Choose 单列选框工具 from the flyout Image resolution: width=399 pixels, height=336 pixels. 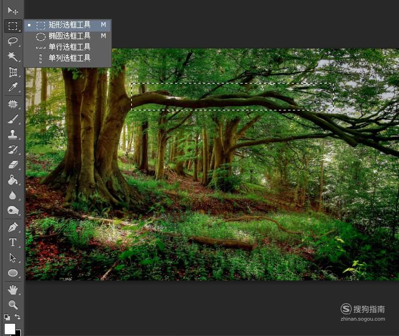click(68, 58)
